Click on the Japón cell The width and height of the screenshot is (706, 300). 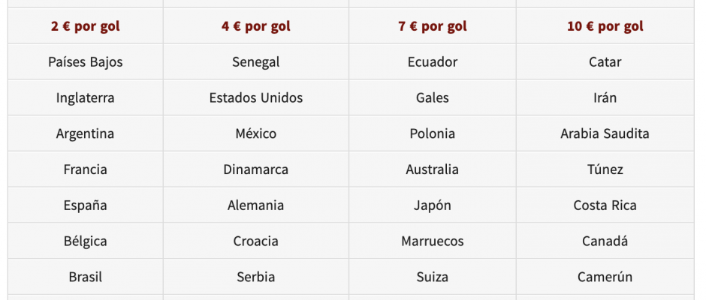433,205
